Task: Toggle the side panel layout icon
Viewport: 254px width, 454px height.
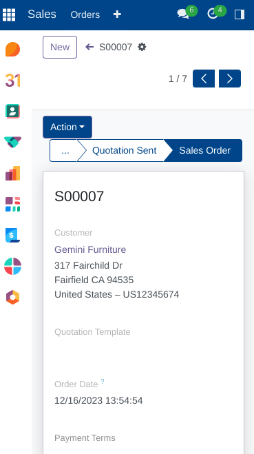Action: click(x=240, y=14)
